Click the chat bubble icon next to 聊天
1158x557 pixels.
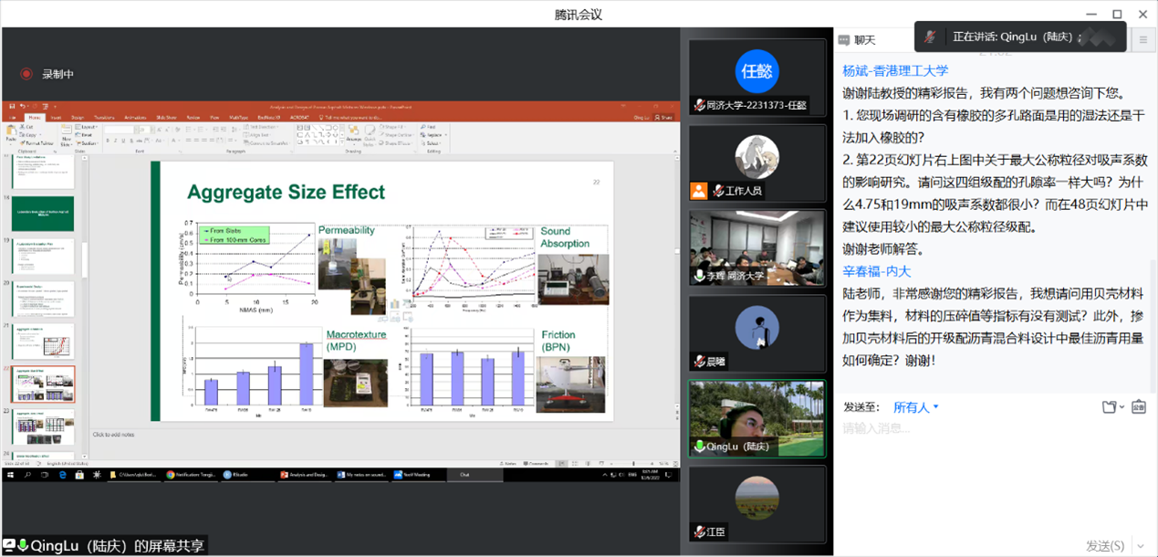844,40
